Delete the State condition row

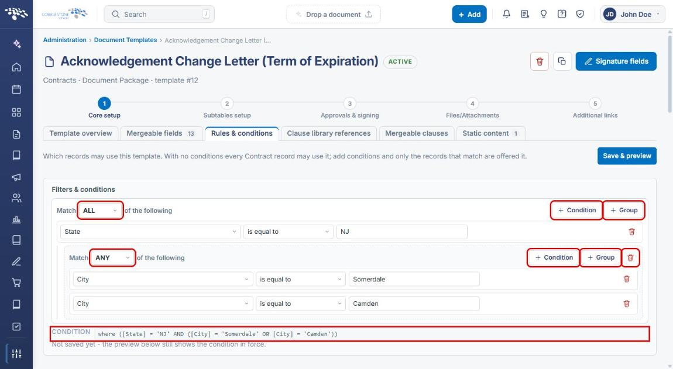pyautogui.click(x=632, y=232)
